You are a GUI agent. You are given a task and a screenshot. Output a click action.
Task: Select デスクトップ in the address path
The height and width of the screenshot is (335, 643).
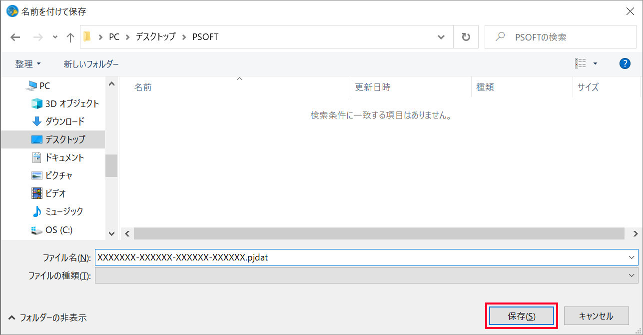(156, 37)
